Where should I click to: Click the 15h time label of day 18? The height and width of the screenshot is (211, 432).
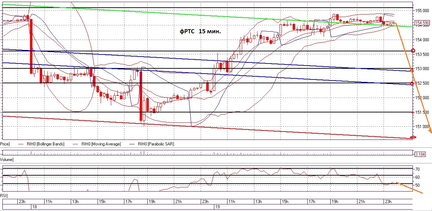102,202
